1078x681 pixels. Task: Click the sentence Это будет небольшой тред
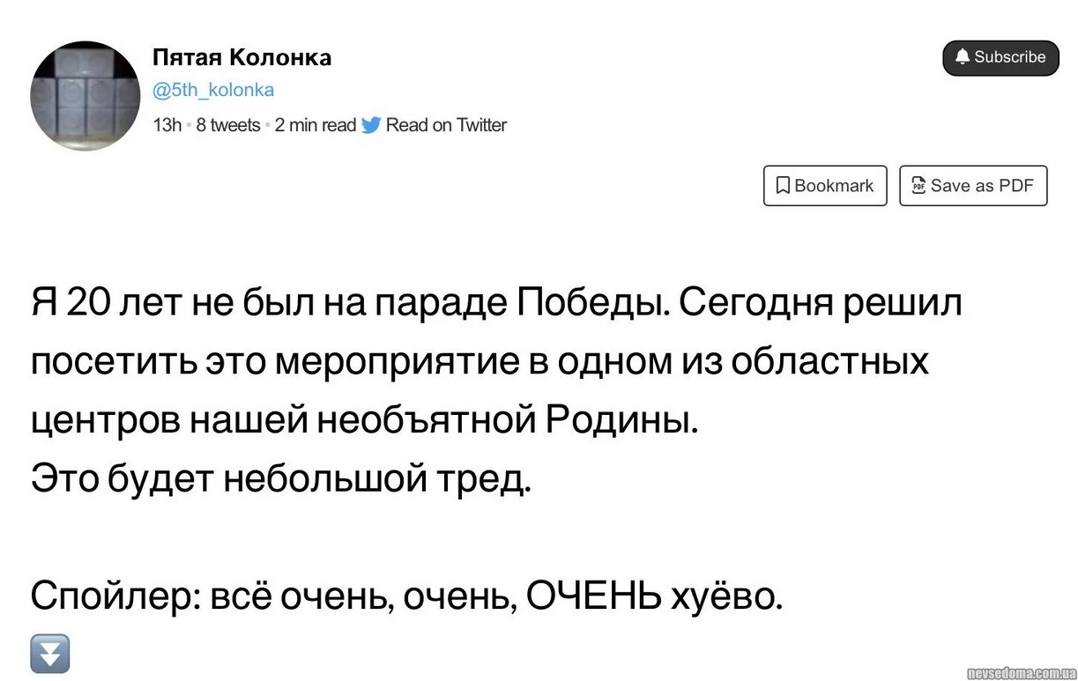(x=281, y=479)
